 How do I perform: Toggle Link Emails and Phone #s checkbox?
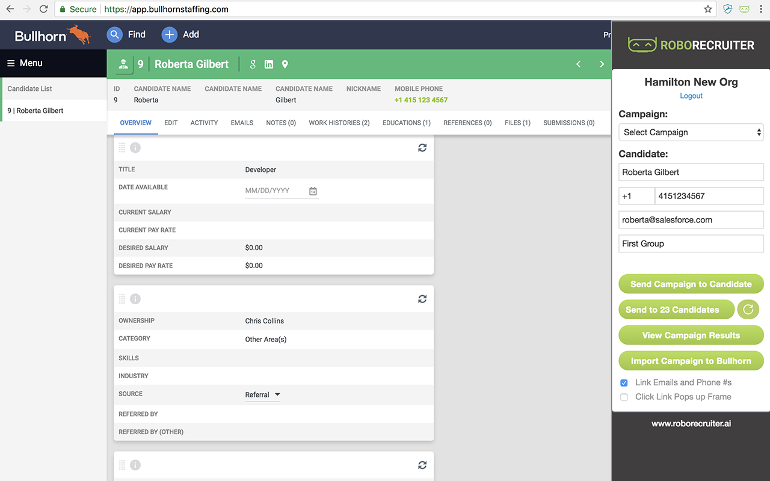(x=624, y=383)
